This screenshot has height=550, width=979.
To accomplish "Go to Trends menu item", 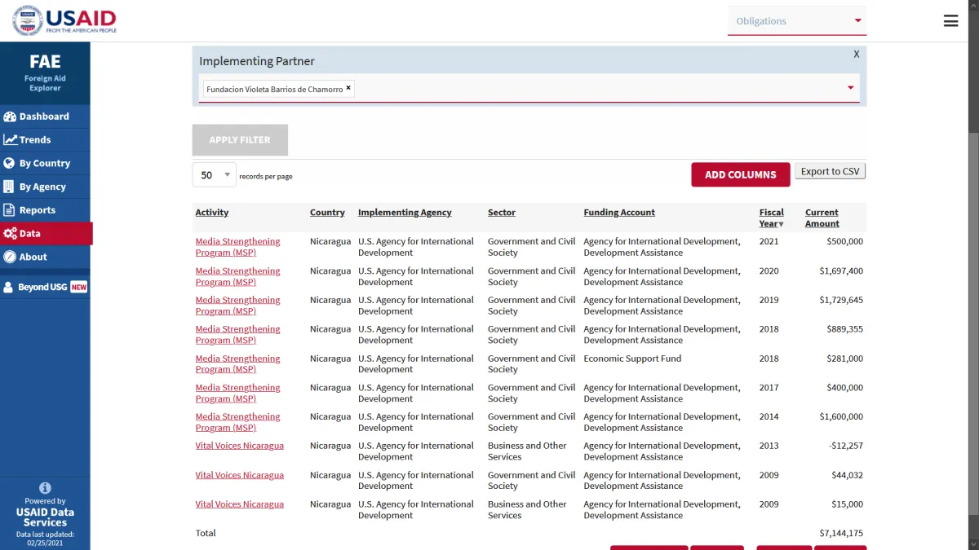I will pyautogui.click(x=45, y=140).
